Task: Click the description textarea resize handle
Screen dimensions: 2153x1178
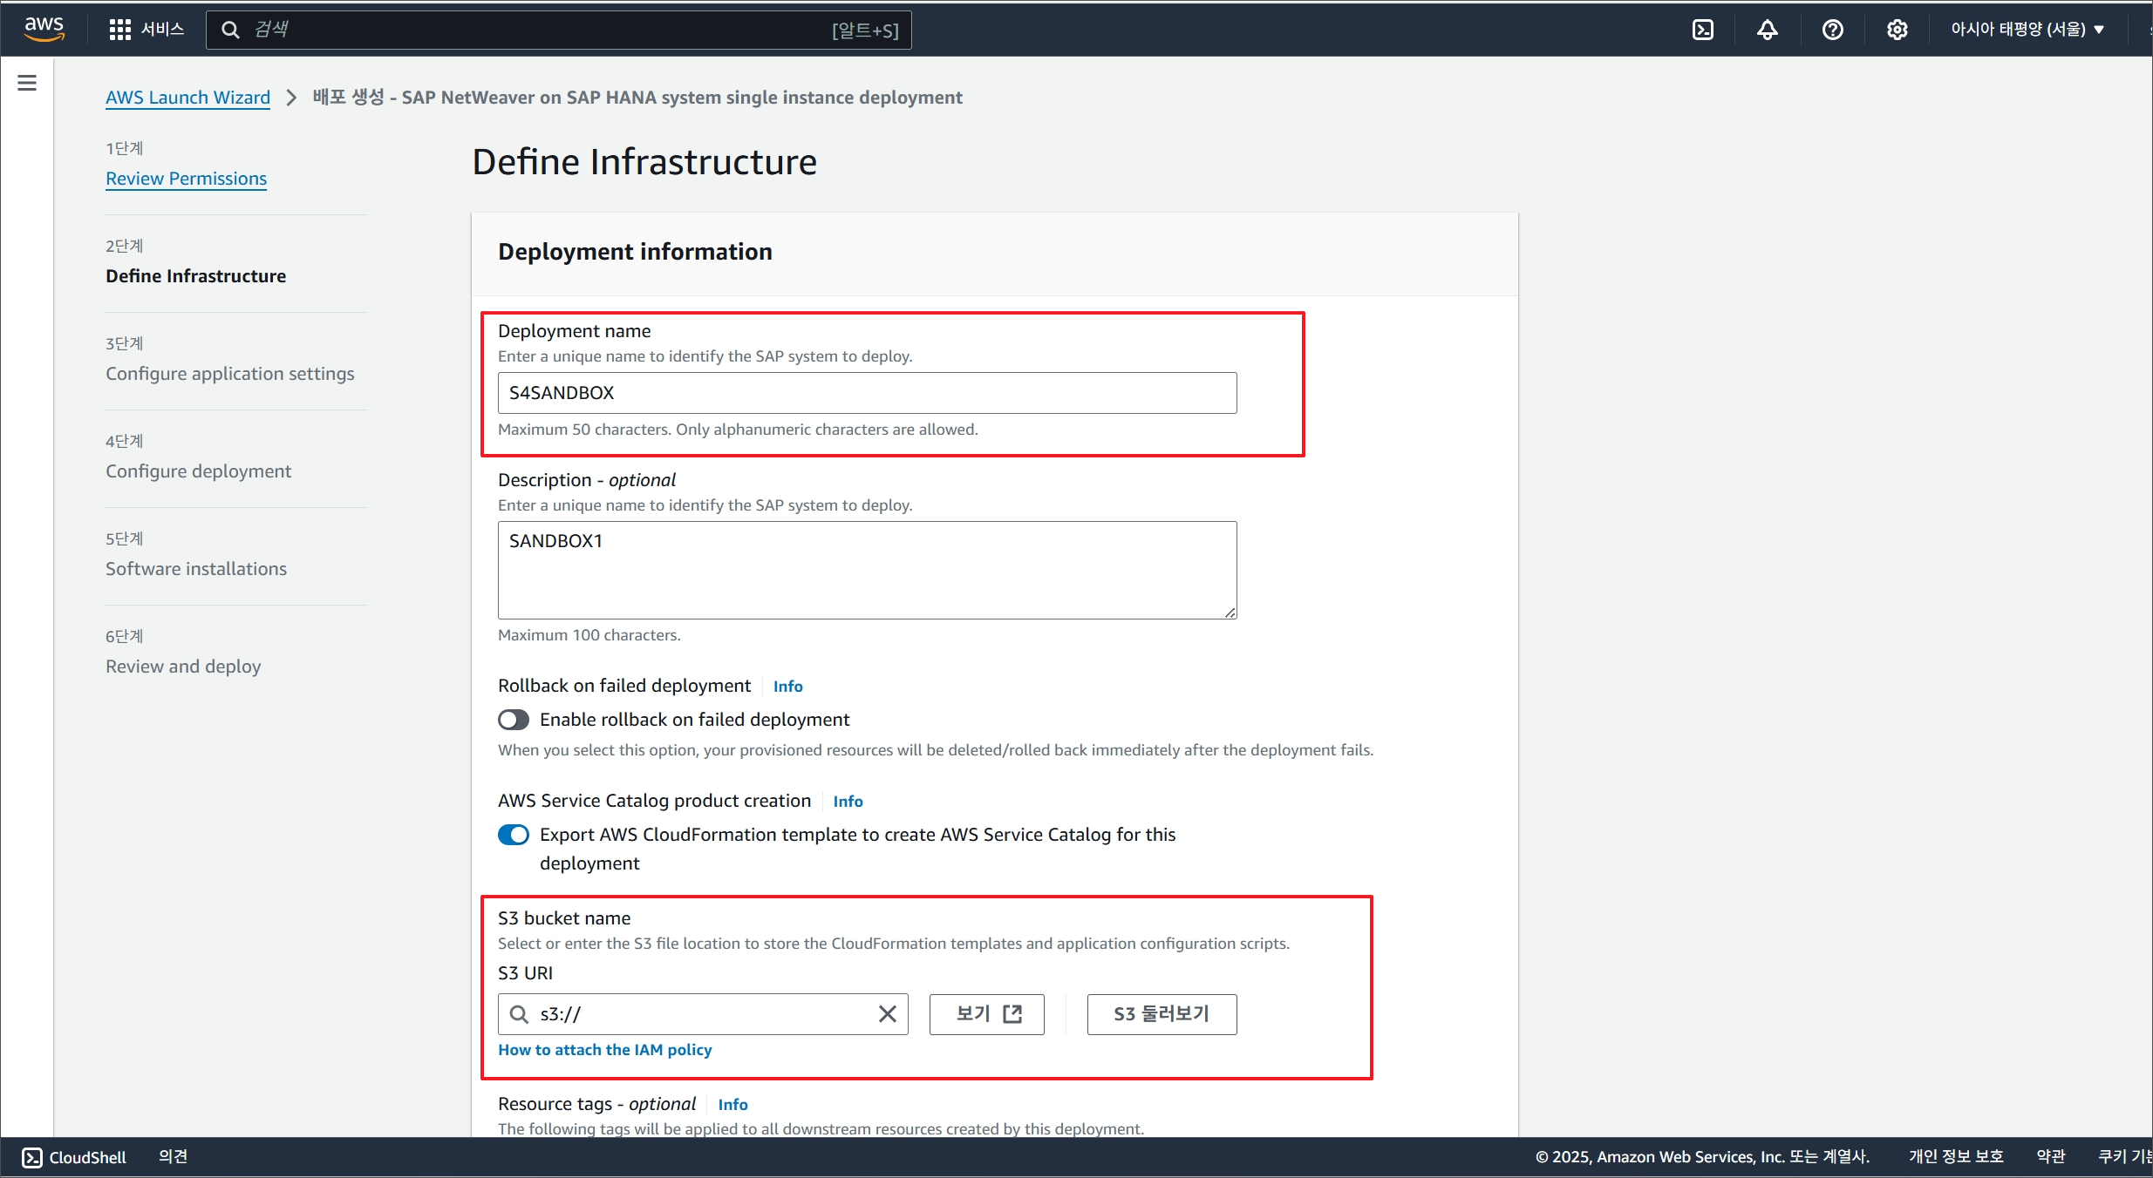Action: (x=1230, y=613)
